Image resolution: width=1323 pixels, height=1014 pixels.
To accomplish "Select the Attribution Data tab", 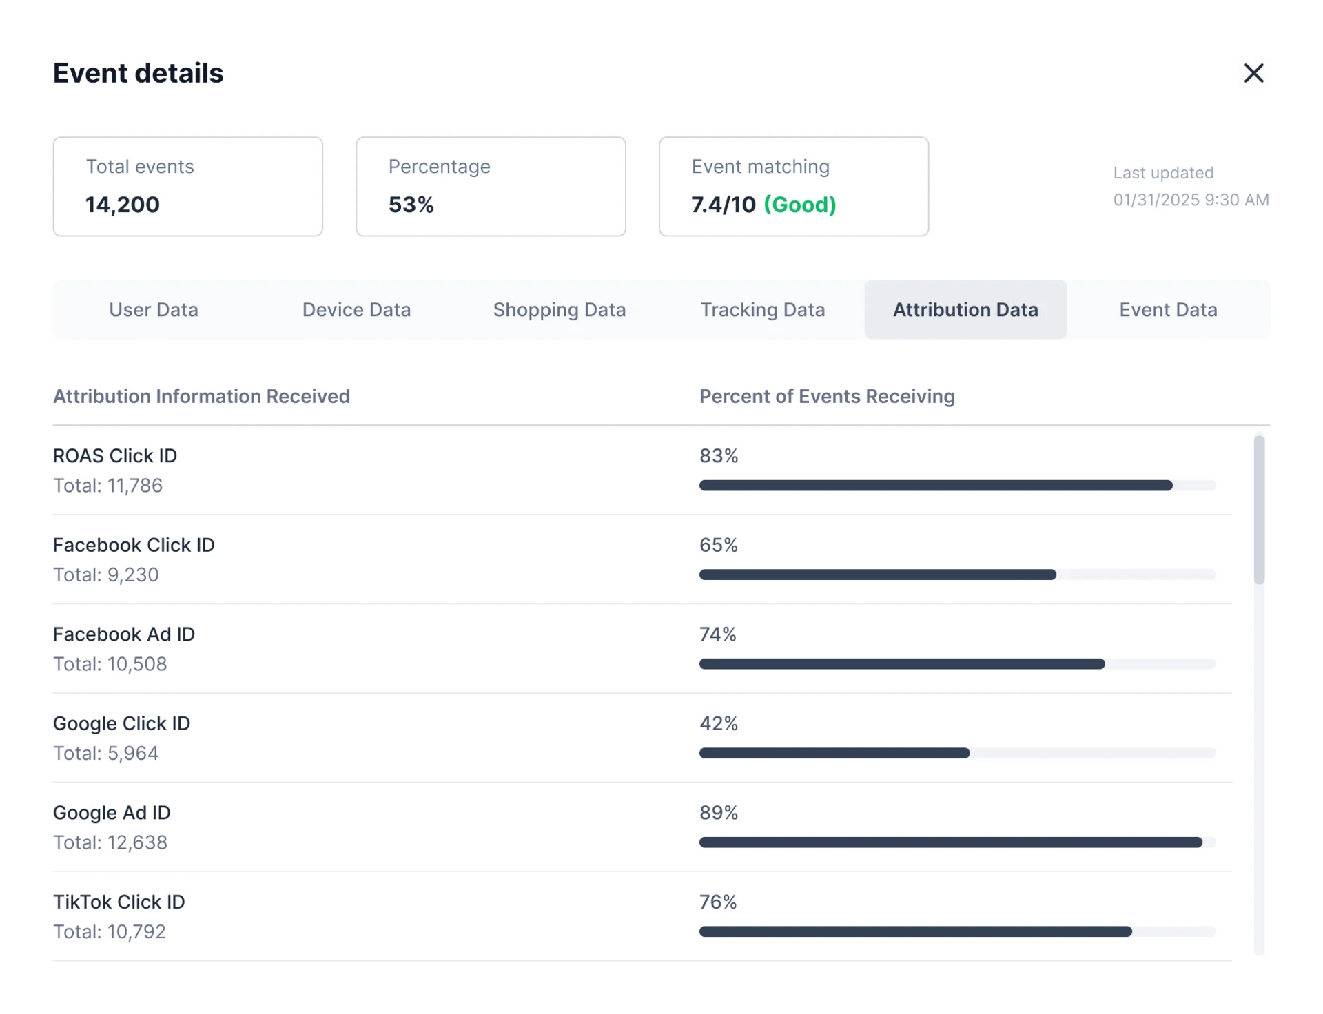I will click(965, 309).
